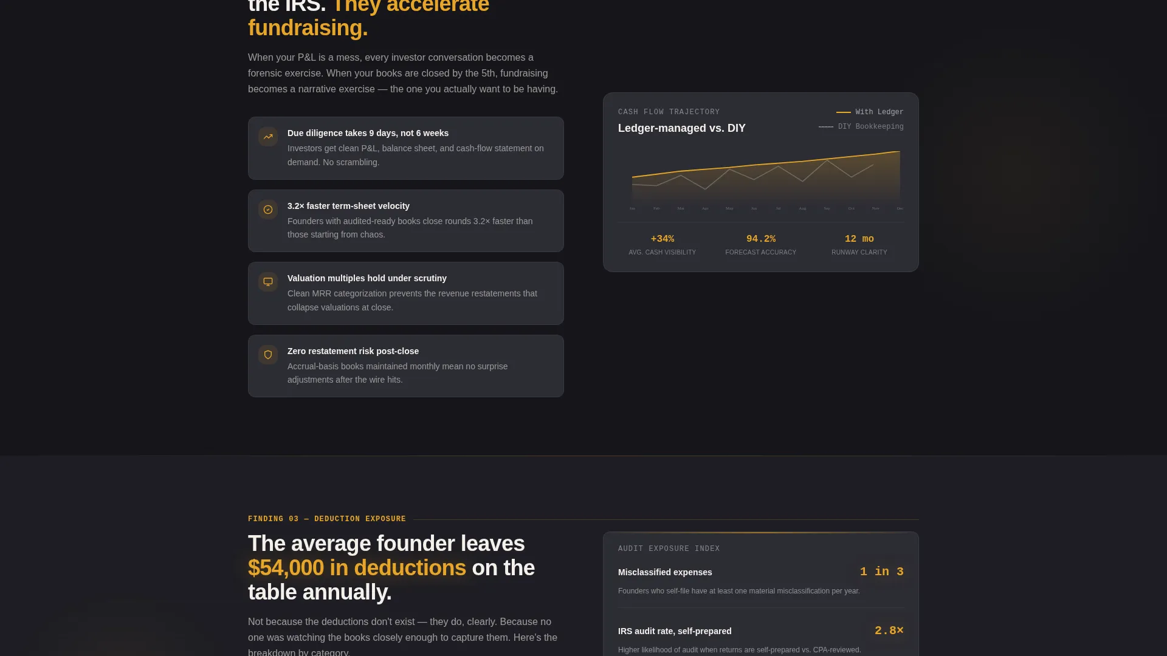Click the gold 'With Ledger' legend line

(843, 112)
